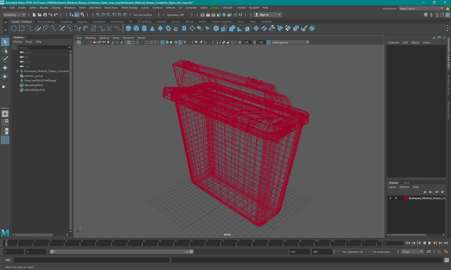The width and height of the screenshot is (451, 270).
Task: Create a NURBS cone from shelf
Action: [x=152, y=28]
